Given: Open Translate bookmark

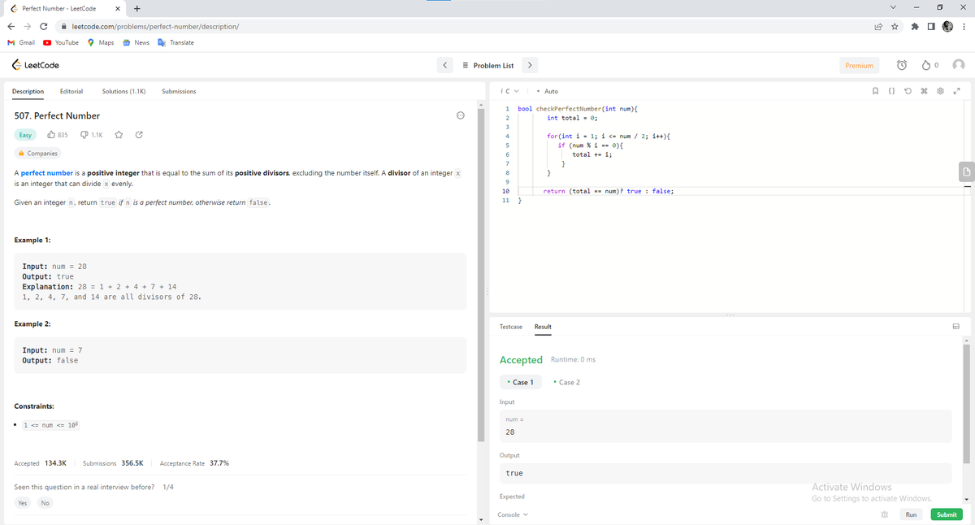Looking at the screenshot, I should (x=175, y=42).
